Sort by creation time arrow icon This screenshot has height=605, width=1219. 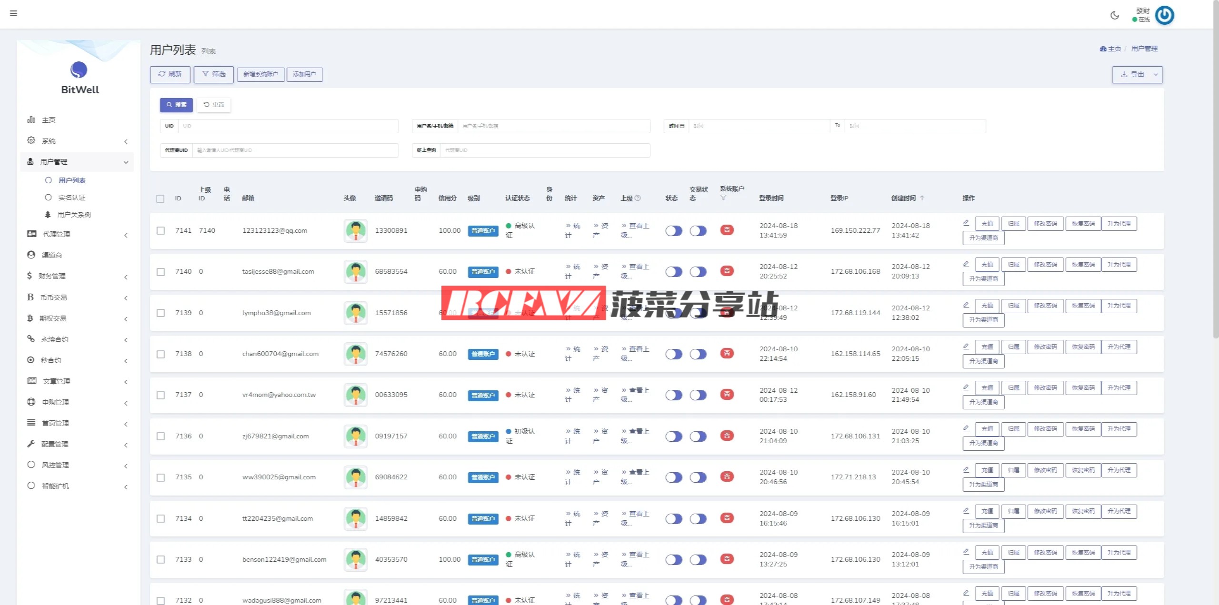(922, 198)
